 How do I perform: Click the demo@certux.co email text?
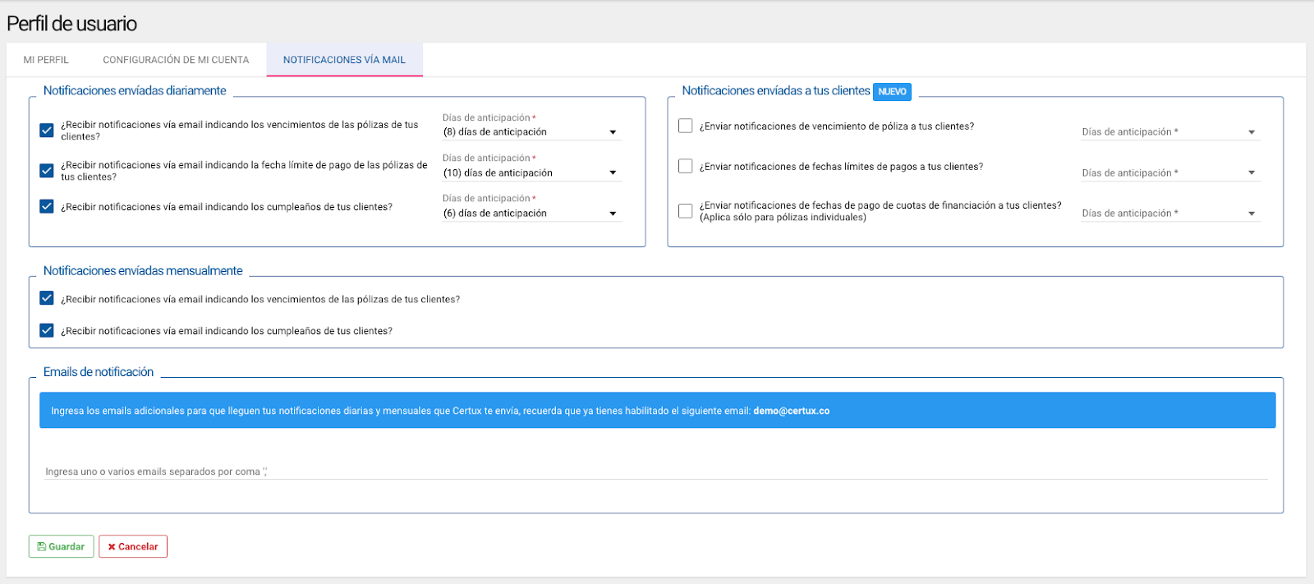pos(791,411)
